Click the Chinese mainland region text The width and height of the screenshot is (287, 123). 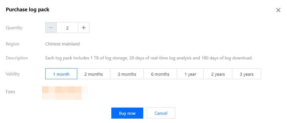pyautogui.click(x=62, y=44)
